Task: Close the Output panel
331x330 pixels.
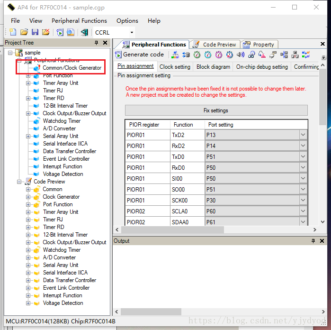Action: click(x=322, y=241)
